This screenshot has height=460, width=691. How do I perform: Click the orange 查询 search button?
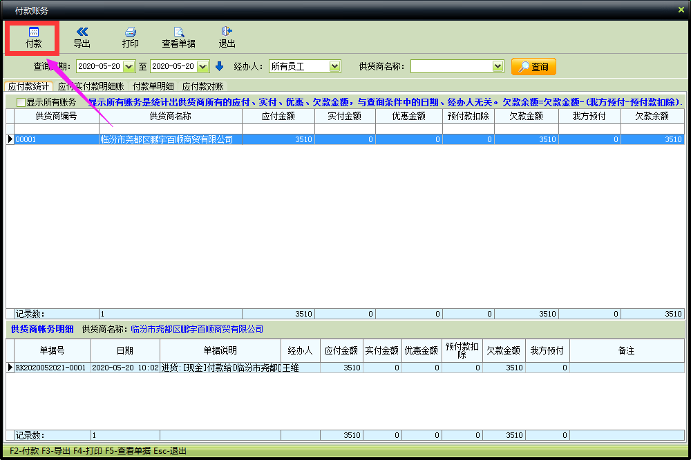(533, 67)
